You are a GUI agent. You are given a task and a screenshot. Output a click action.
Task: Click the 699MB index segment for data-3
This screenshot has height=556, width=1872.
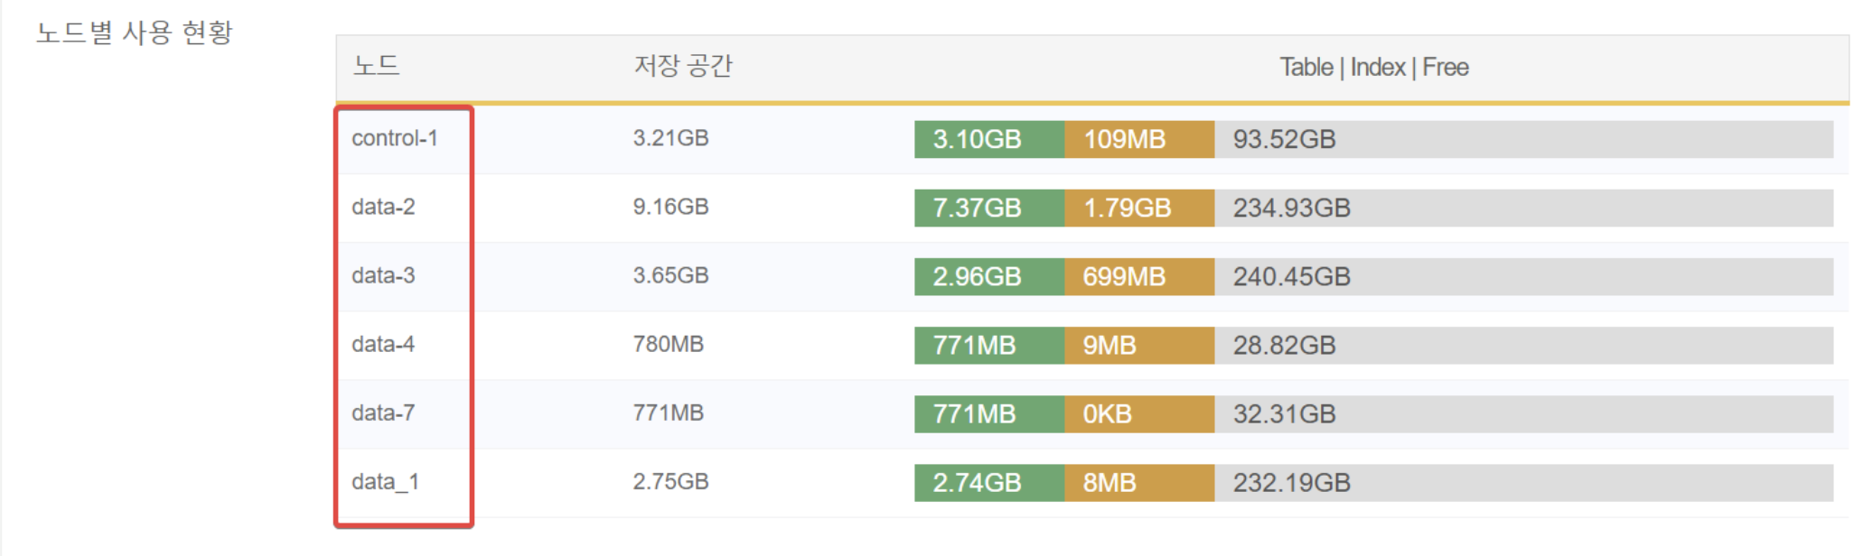(x=1139, y=276)
